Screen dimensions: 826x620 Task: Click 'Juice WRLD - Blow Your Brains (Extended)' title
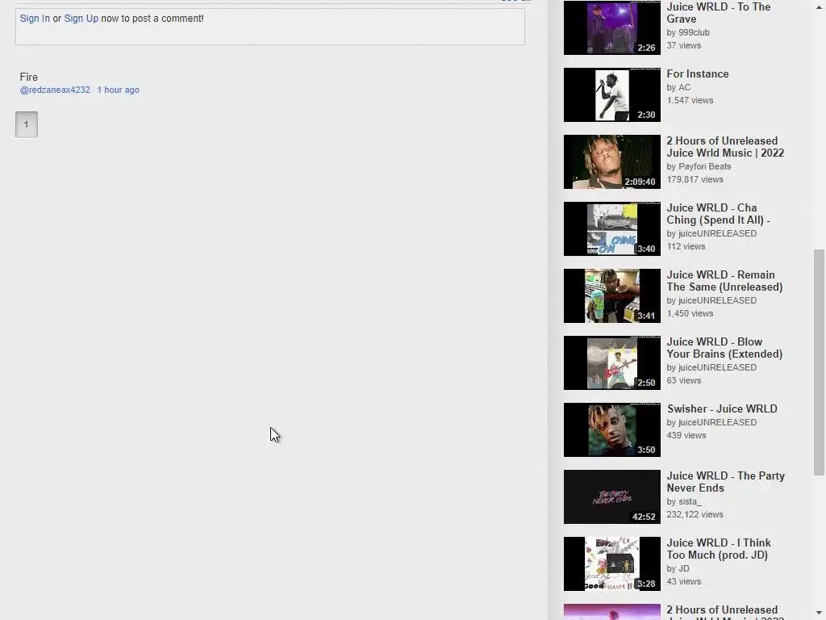(x=724, y=347)
